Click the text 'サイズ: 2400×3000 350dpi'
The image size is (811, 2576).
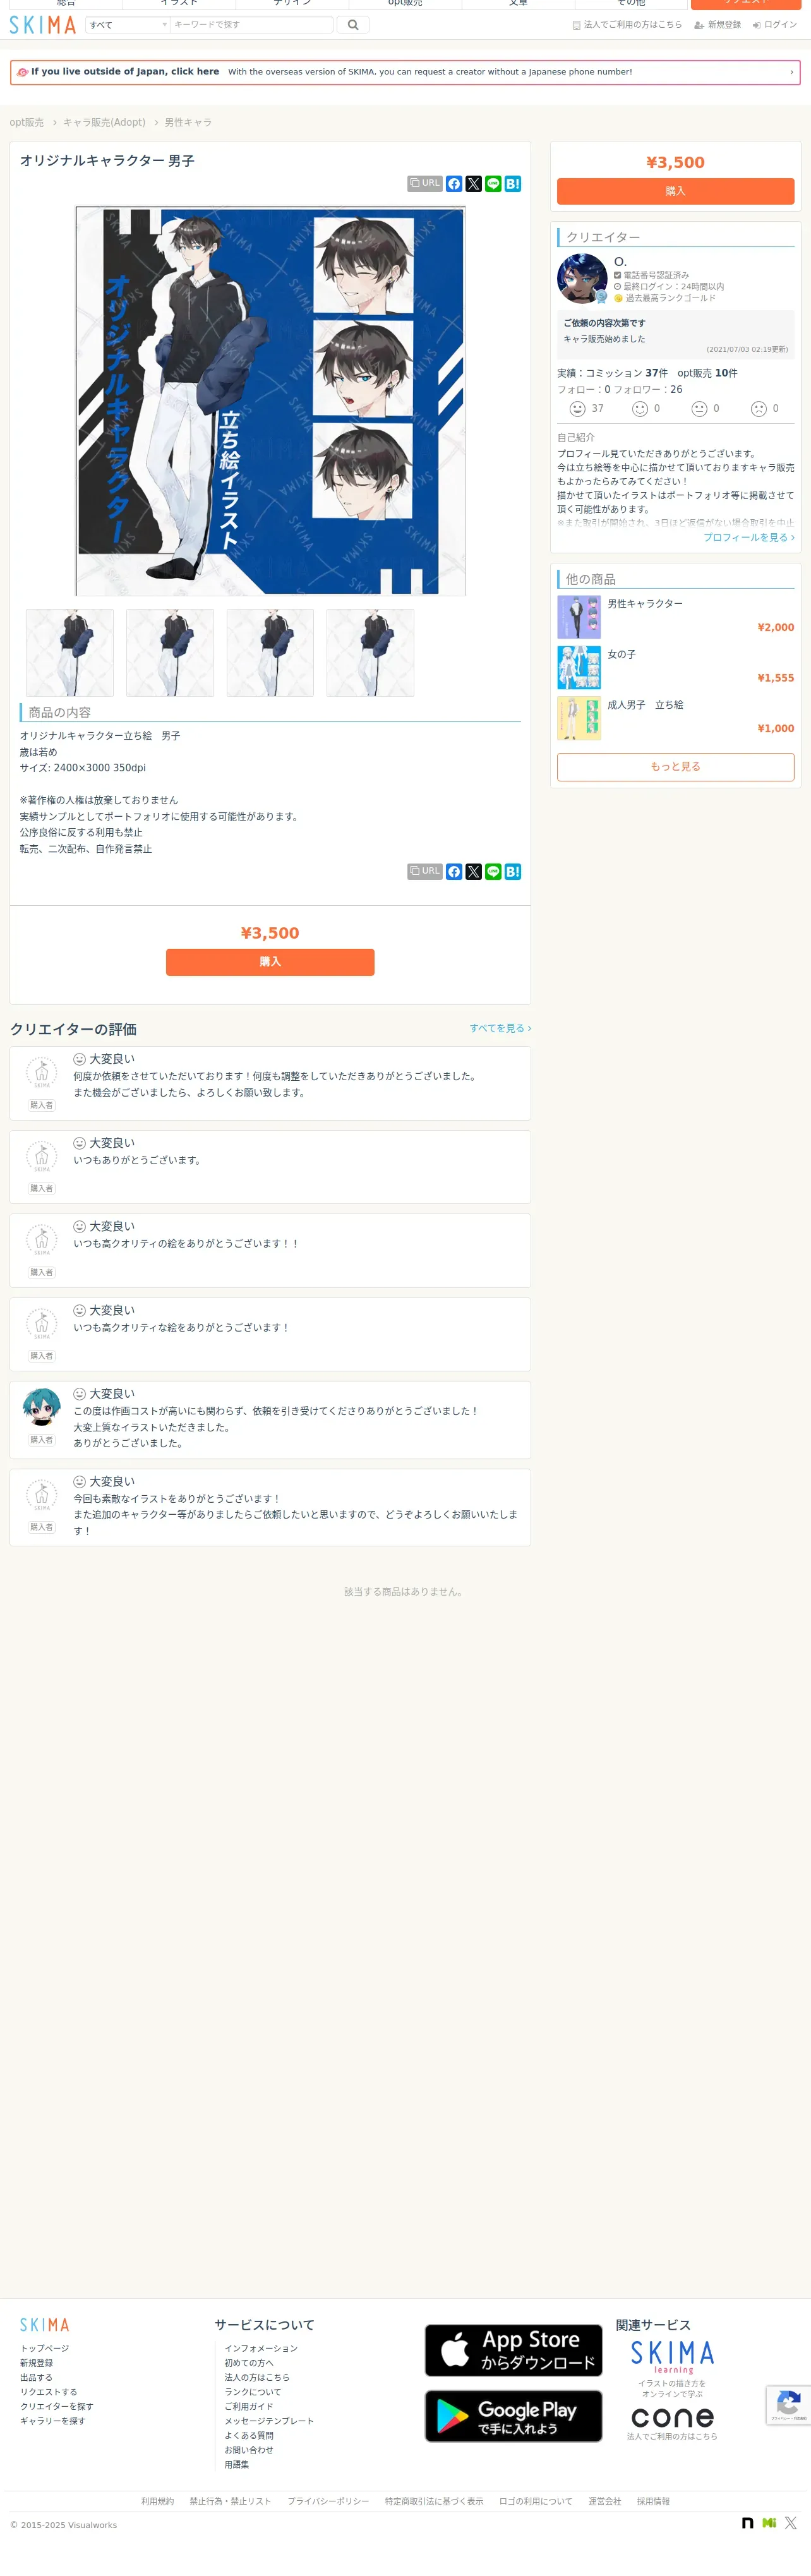click(x=83, y=768)
